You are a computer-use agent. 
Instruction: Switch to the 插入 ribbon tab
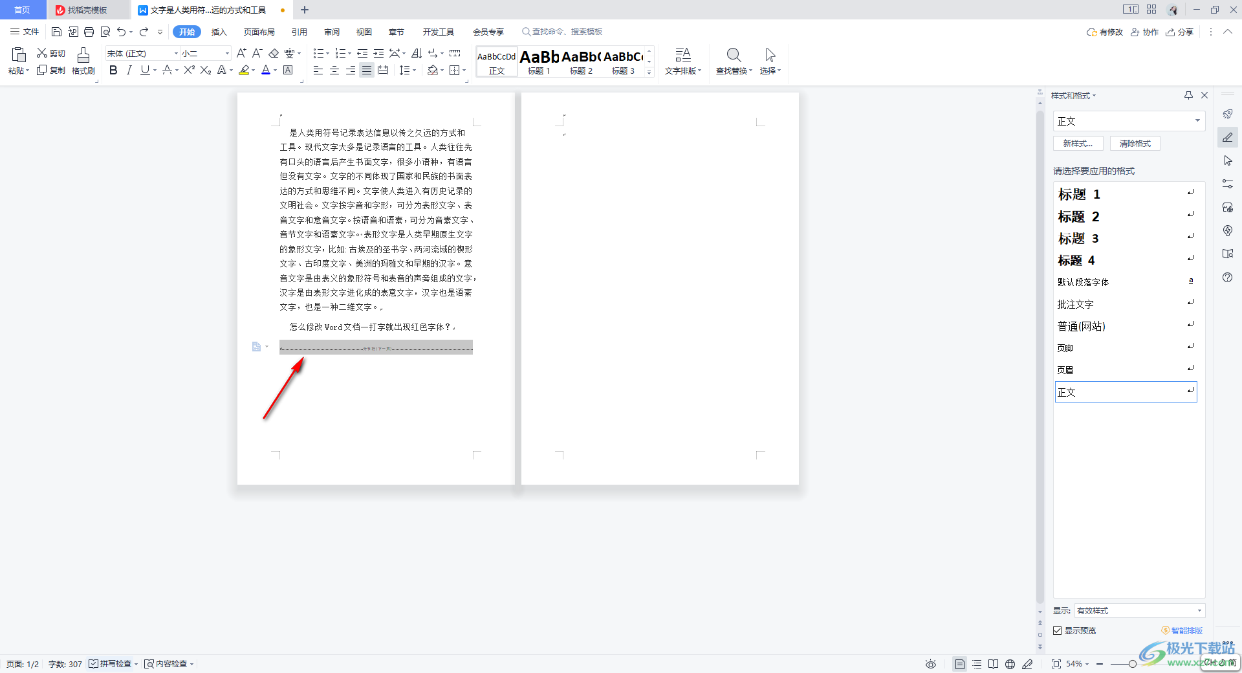pyautogui.click(x=219, y=32)
